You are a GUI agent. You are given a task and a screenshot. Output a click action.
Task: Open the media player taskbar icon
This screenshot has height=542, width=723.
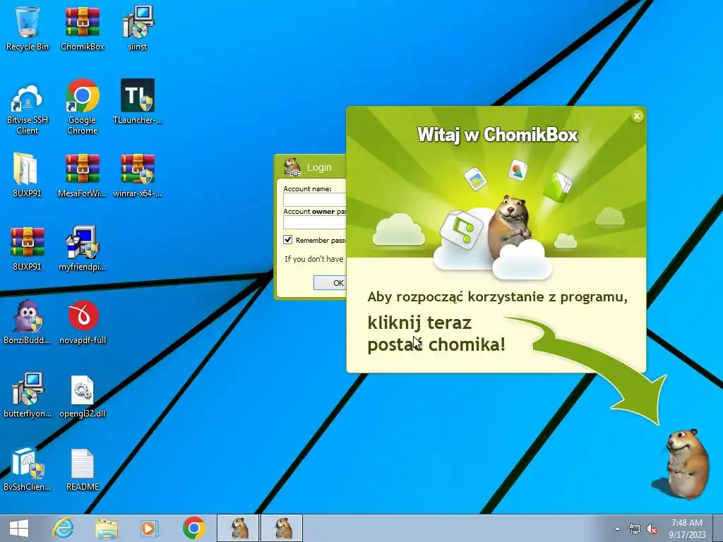point(150,528)
